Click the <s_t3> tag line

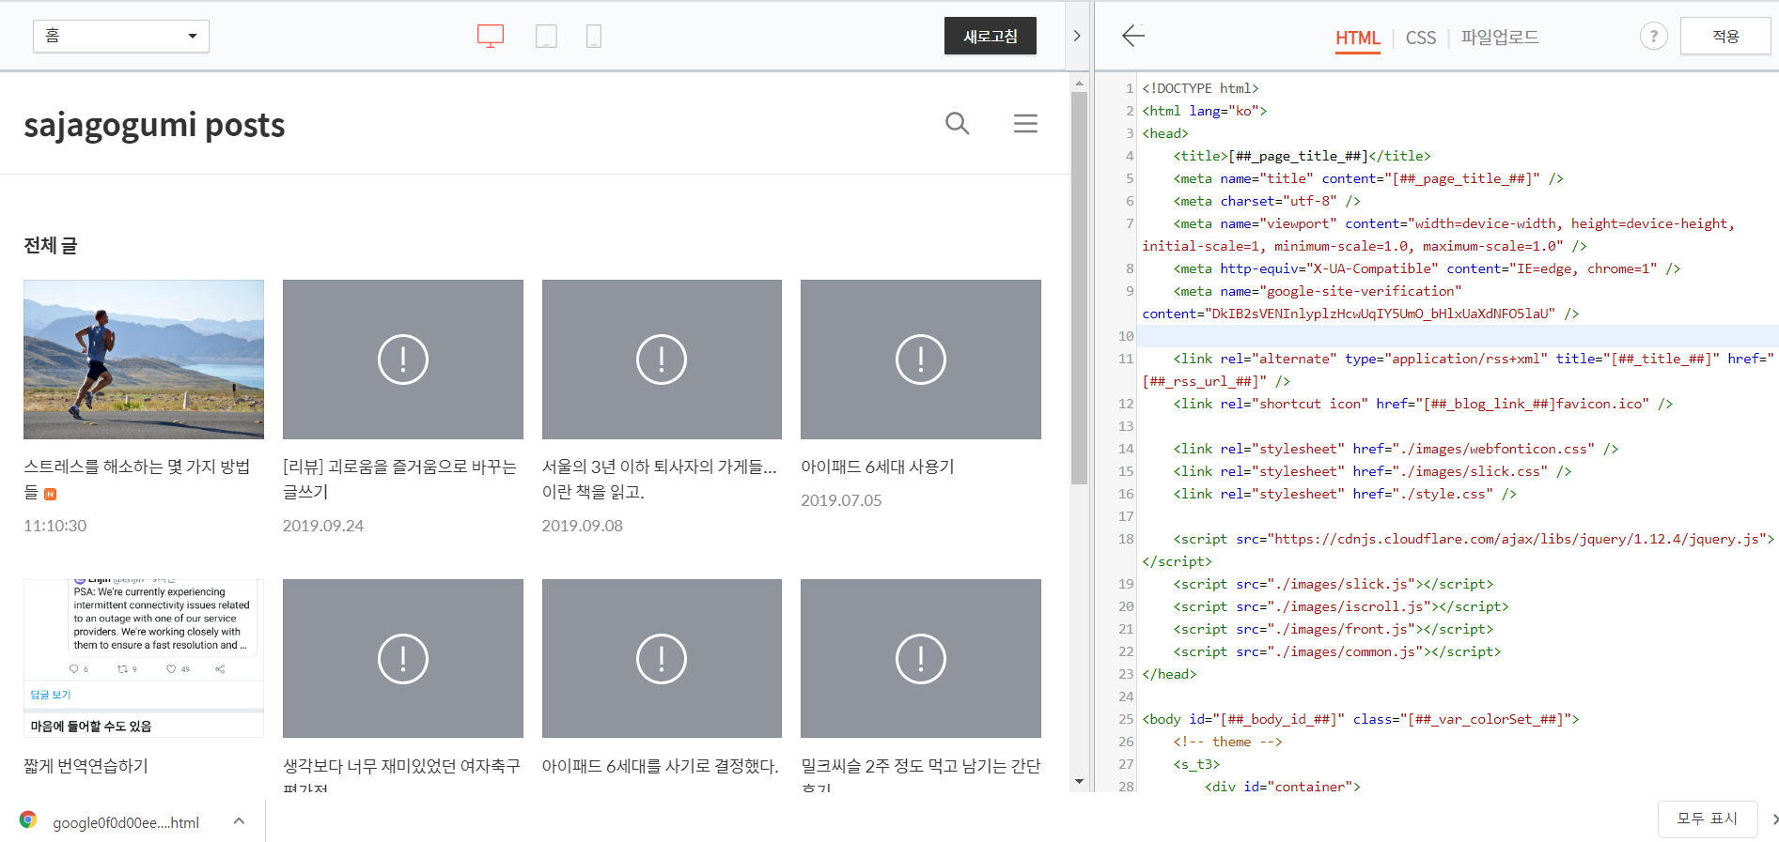click(1196, 764)
